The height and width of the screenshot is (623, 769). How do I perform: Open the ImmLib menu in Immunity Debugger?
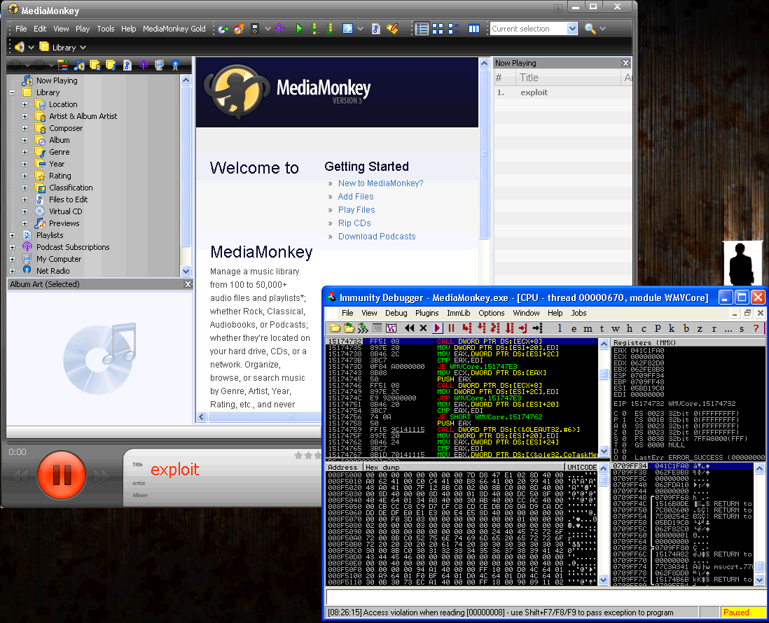(x=458, y=313)
